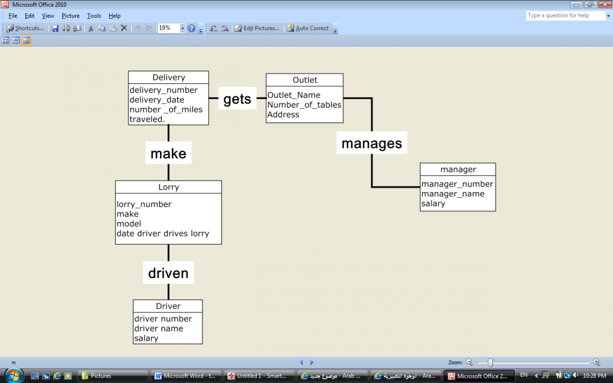Click the Cut scissors icon
The image size is (613, 383).
(x=90, y=29)
